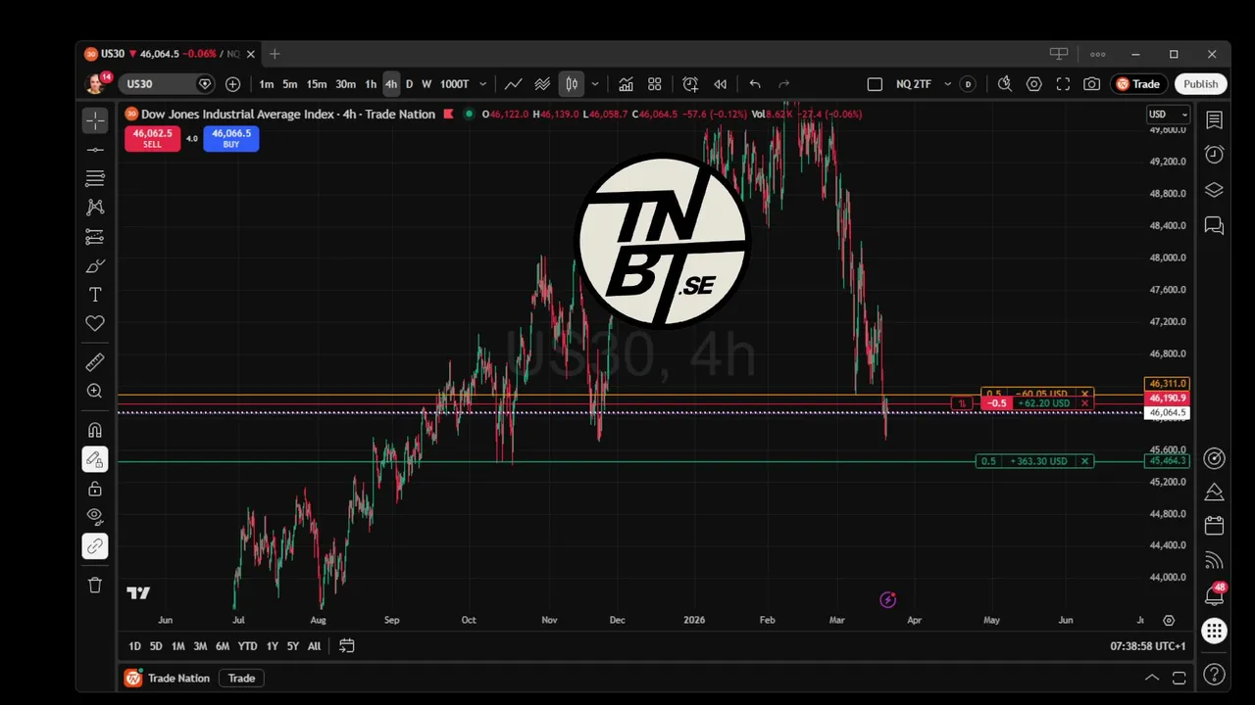This screenshot has height=705, width=1255.
Task: Open the indicator templates grid icon
Action: pyautogui.click(x=655, y=84)
